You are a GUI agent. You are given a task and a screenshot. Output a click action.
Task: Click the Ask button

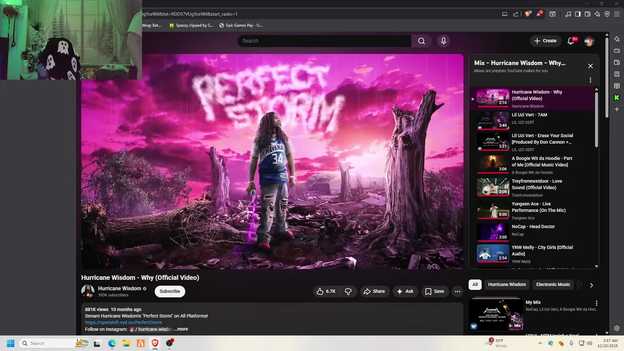(405, 292)
